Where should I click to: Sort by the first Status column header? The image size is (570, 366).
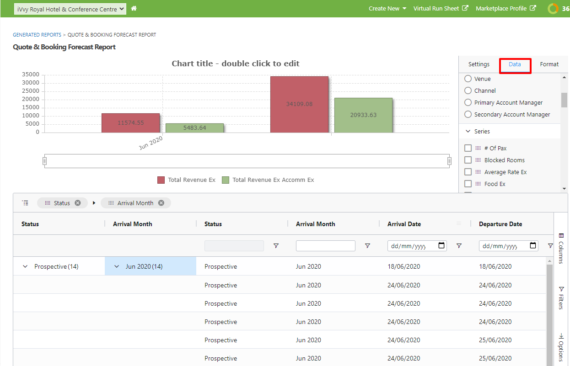tap(30, 224)
